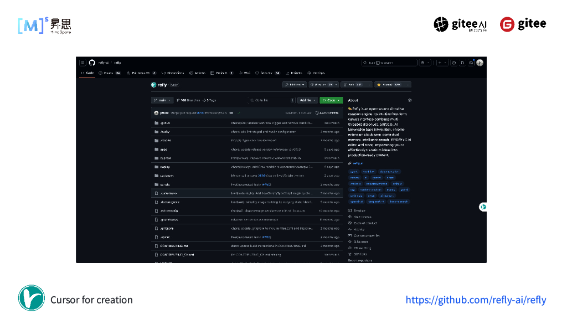Switch to the Security tab
Screen dimensions: 567x319
[267, 73]
